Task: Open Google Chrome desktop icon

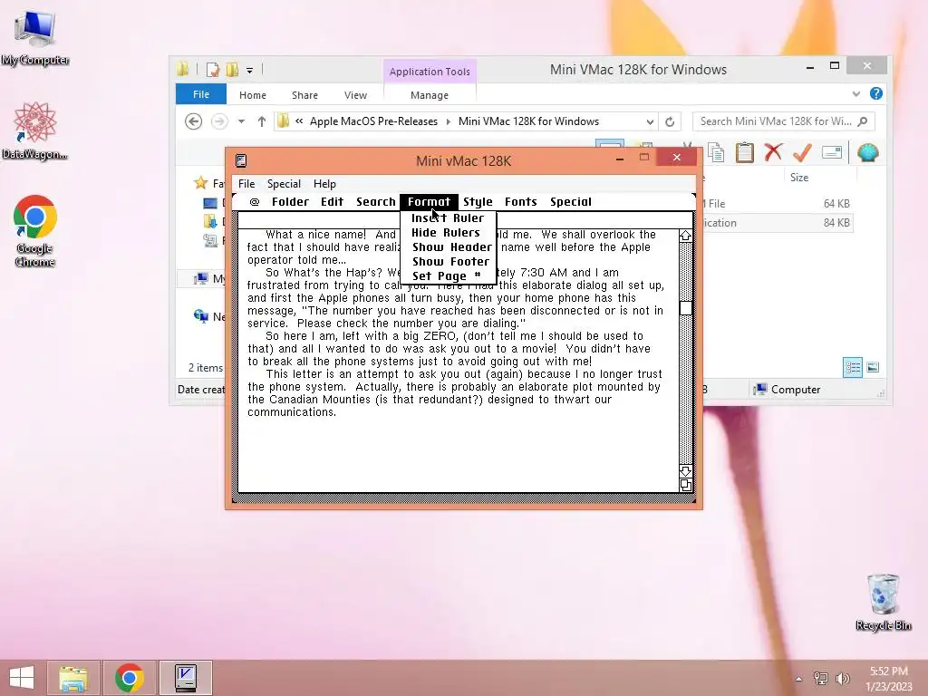Action: point(35,231)
